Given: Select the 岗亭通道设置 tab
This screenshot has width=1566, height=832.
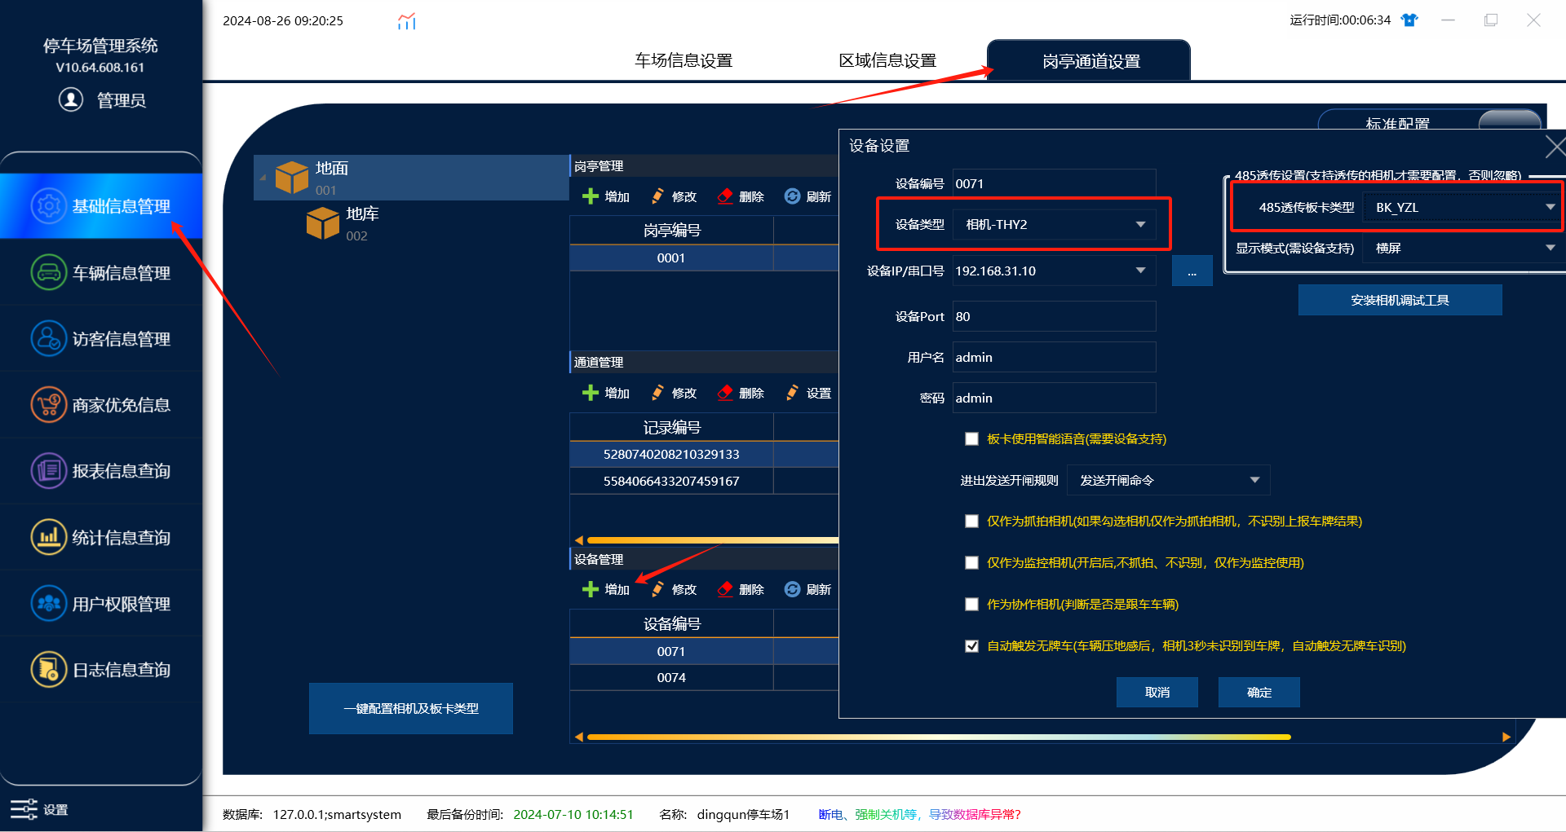Looking at the screenshot, I should [x=1089, y=60].
